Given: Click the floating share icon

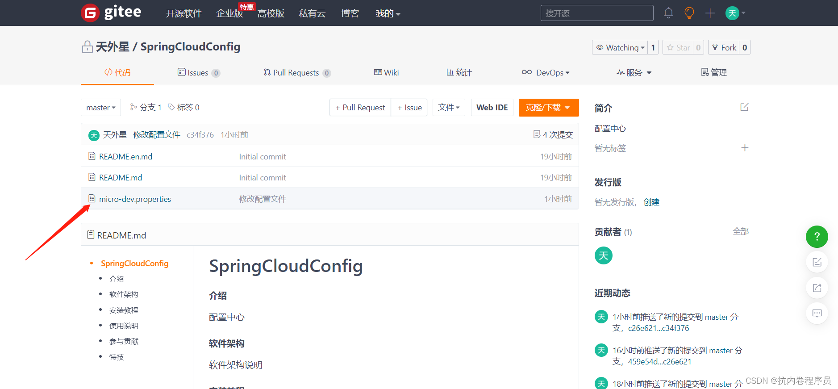Looking at the screenshot, I should click(x=817, y=288).
